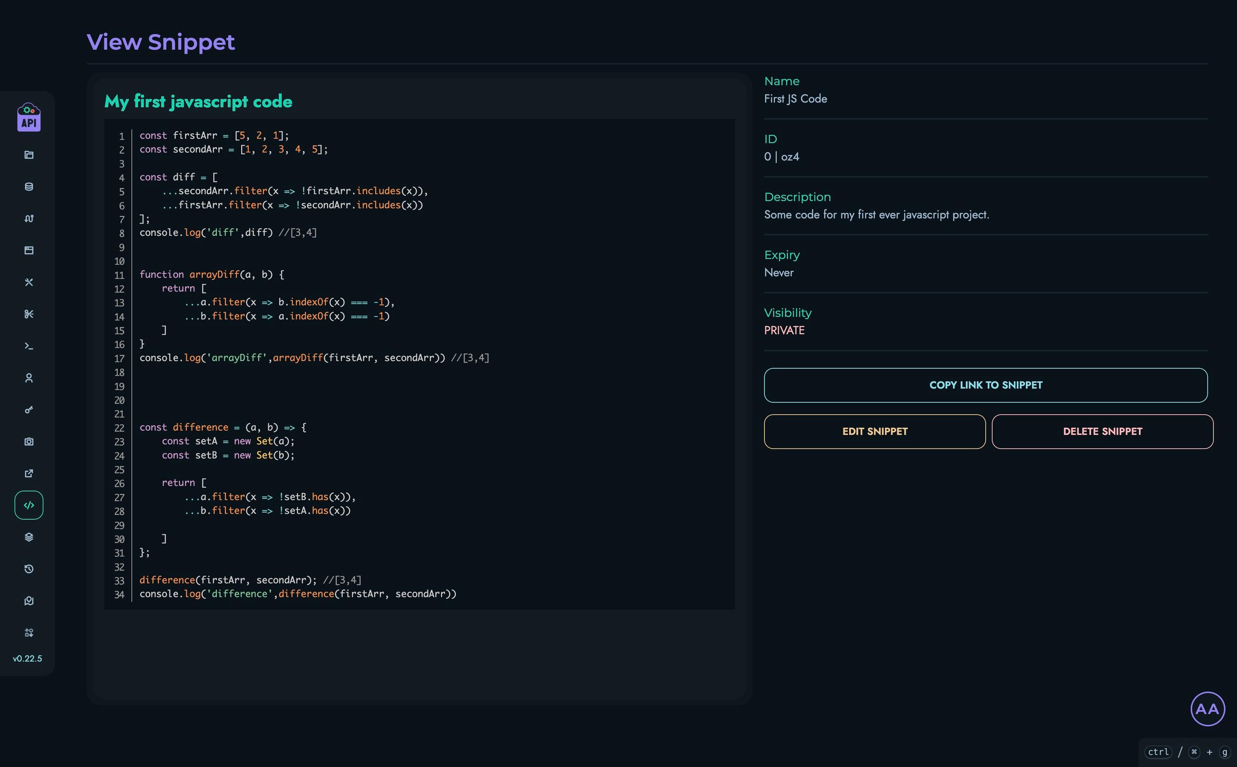Select the active code snippets icon in the sidebar
Viewport: 1237px width, 767px height.
pos(29,505)
